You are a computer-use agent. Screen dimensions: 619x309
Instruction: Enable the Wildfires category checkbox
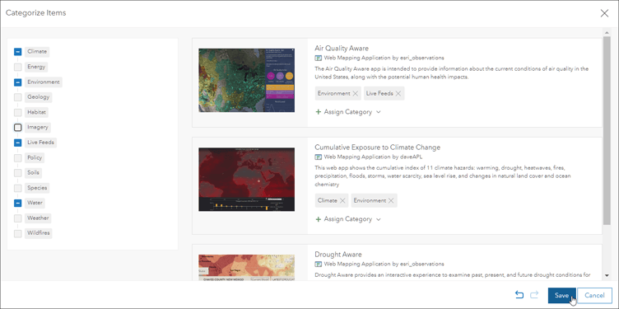[18, 233]
